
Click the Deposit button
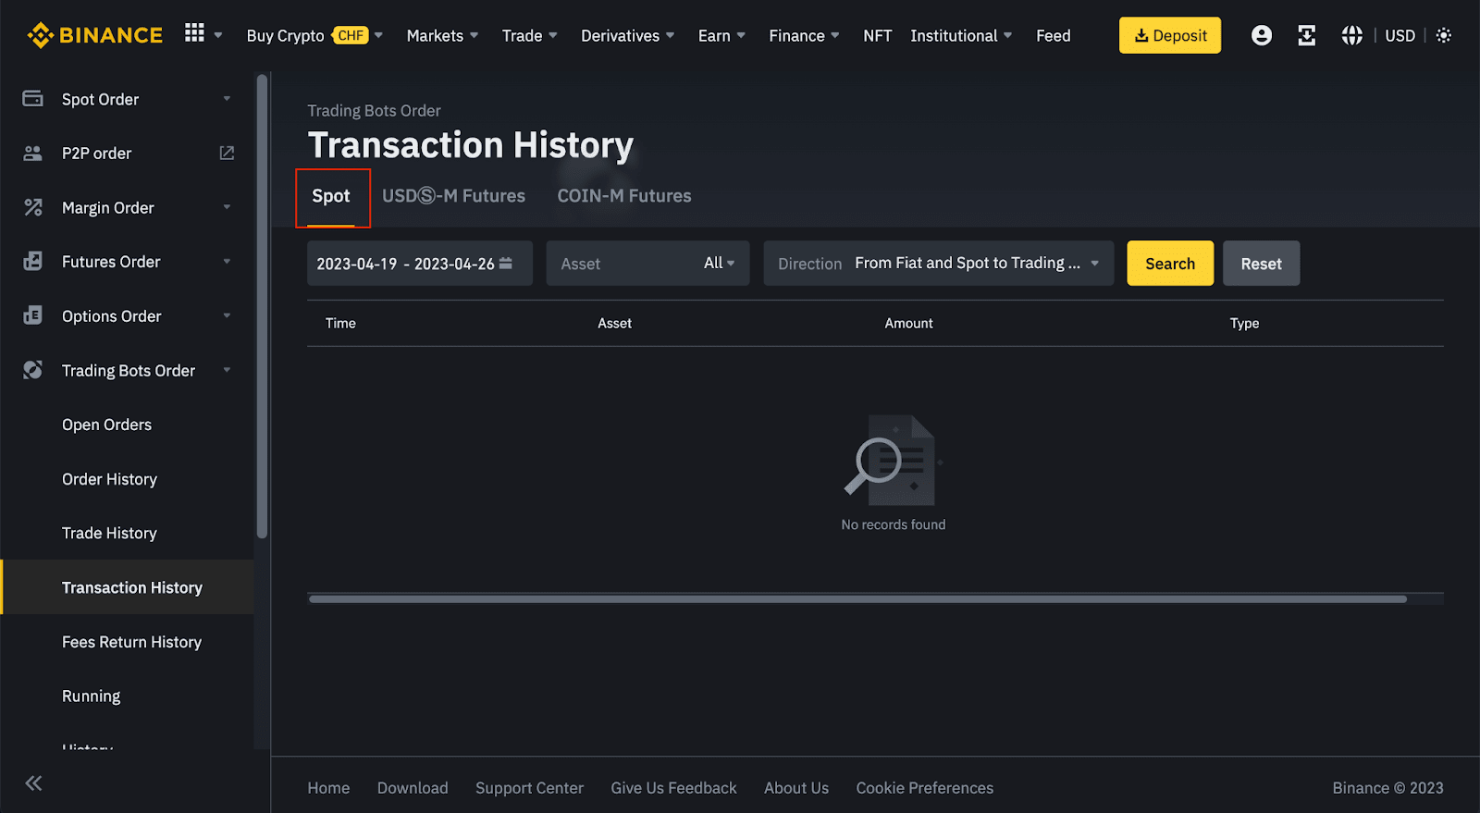pos(1170,35)
